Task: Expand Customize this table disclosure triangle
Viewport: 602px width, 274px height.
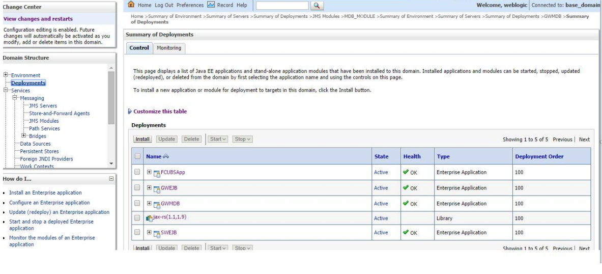Action: coord(130,112)
